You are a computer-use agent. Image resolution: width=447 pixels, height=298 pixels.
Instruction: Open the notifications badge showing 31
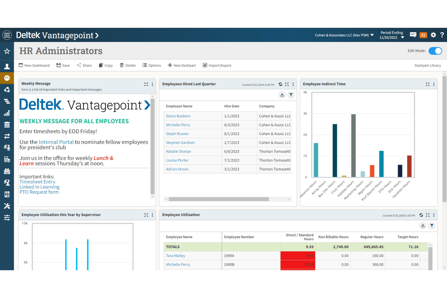pyautogui.click(x=423, y=35)
